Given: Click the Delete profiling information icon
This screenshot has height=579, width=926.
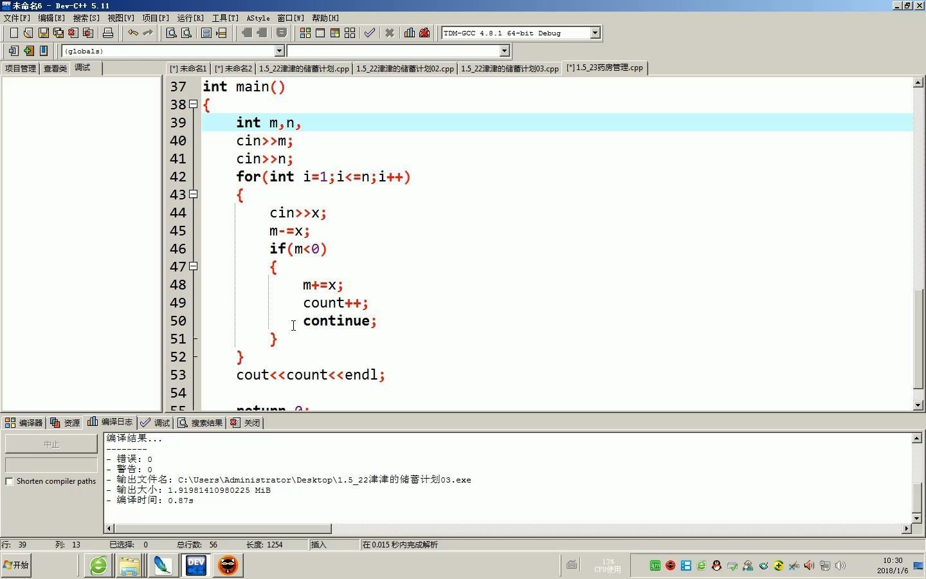Looking at the screenshot, I should pyautogui.click(x=424, y=33).
